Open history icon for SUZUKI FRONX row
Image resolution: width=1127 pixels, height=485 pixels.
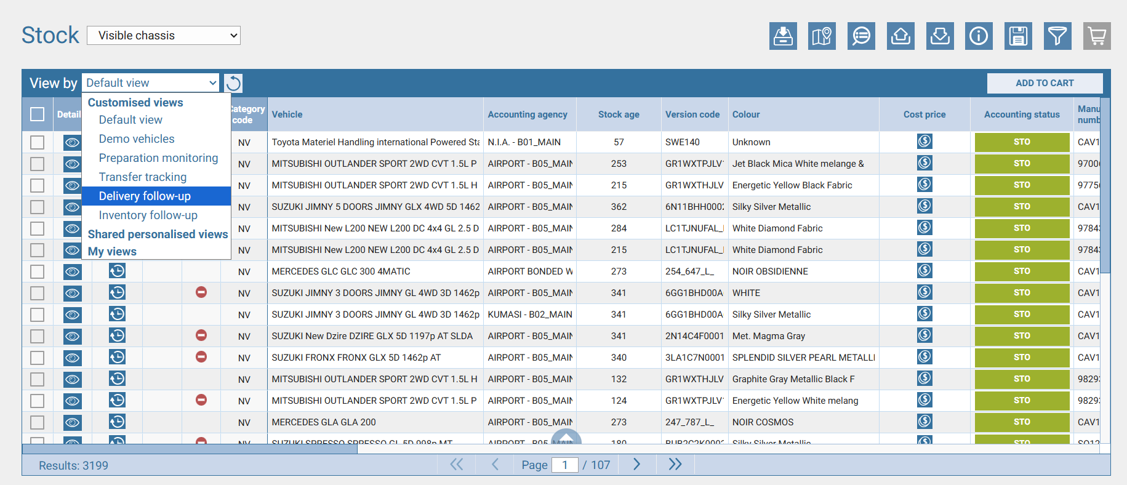[x=117, y=357]
